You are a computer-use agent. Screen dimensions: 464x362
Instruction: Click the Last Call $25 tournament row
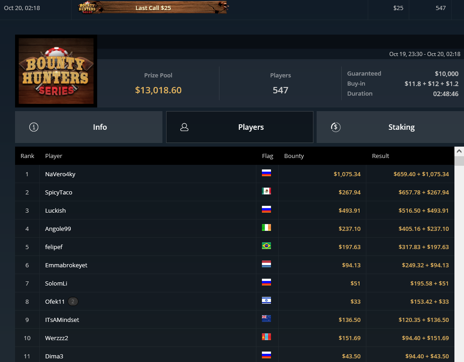coord(232,8)
